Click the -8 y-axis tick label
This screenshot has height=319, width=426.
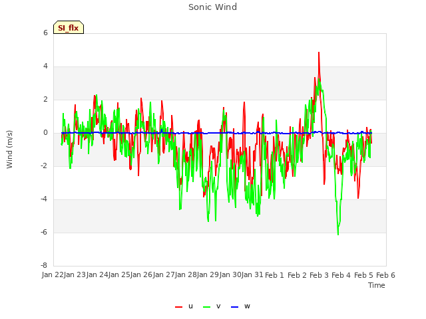coord(44,265)
